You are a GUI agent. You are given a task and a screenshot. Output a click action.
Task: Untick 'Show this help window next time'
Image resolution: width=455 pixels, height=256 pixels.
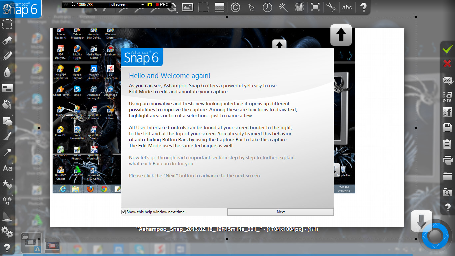(124, 212)
